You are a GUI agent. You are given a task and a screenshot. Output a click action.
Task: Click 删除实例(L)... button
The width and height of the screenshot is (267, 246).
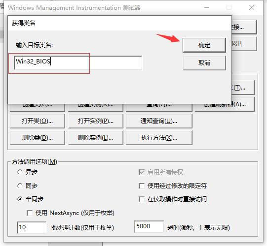pyautogui.click(x=96, y=138)
